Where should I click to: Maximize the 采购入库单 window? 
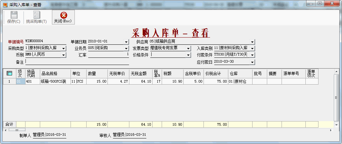tap(319, 4)
